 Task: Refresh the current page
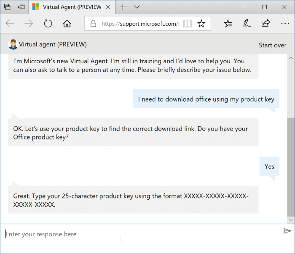[x=48, y=24]
